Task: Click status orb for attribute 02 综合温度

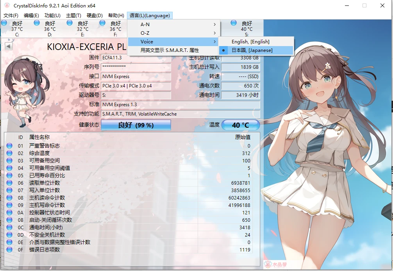Action: [x=9, y=153]
